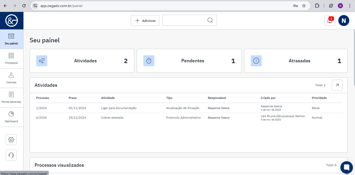The width and height of the screenshot is (355, 175).
Task: Click the headset support icon
Action: click(11, 155)
